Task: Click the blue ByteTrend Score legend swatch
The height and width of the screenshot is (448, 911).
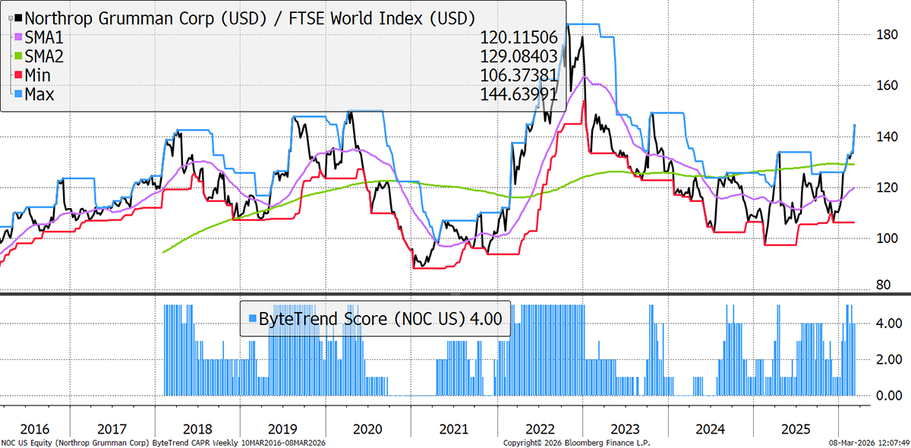Action: click(x=251, y=319)
